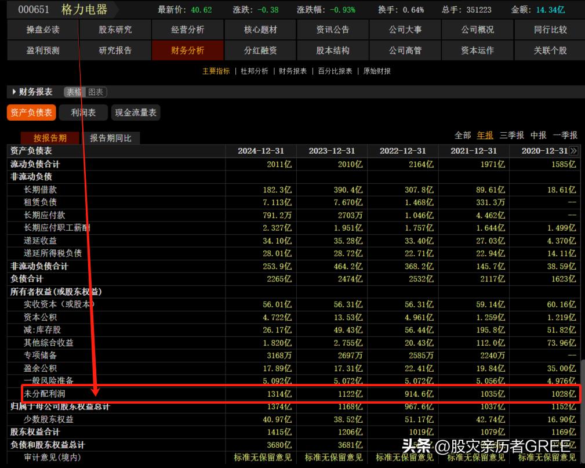The image size is (585, 468).
Task: Click the 2020-12-31 column header
Action: [x=544, y=151]
